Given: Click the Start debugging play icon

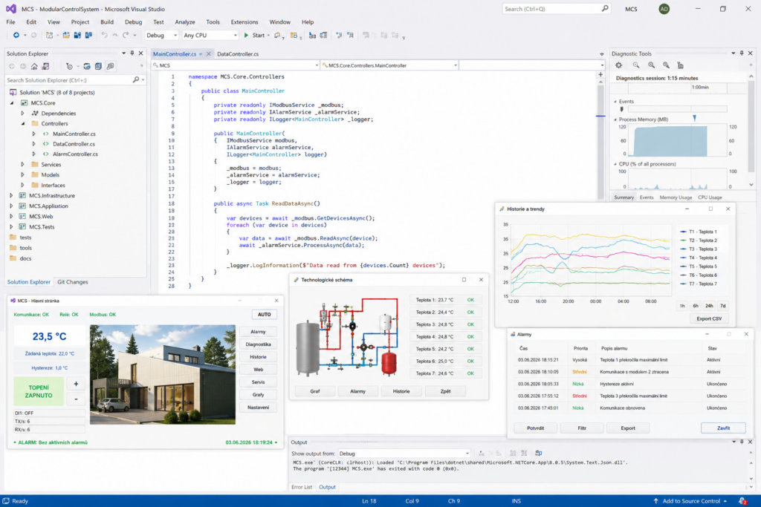Looking at the screenshot, I should click(x=246, y=36).
